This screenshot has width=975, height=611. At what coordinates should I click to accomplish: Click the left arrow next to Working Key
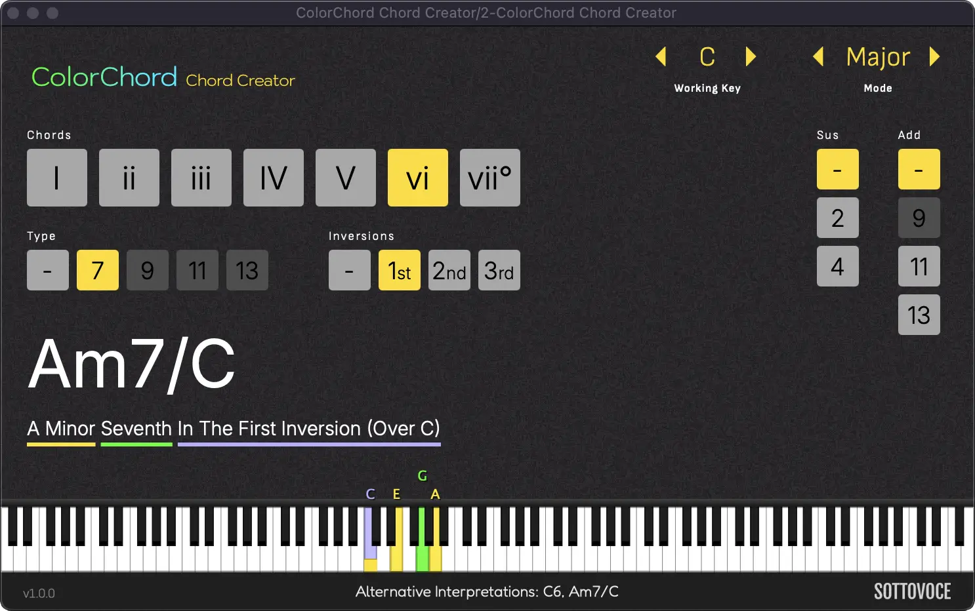pyautogui.click(x=661, y=57)
